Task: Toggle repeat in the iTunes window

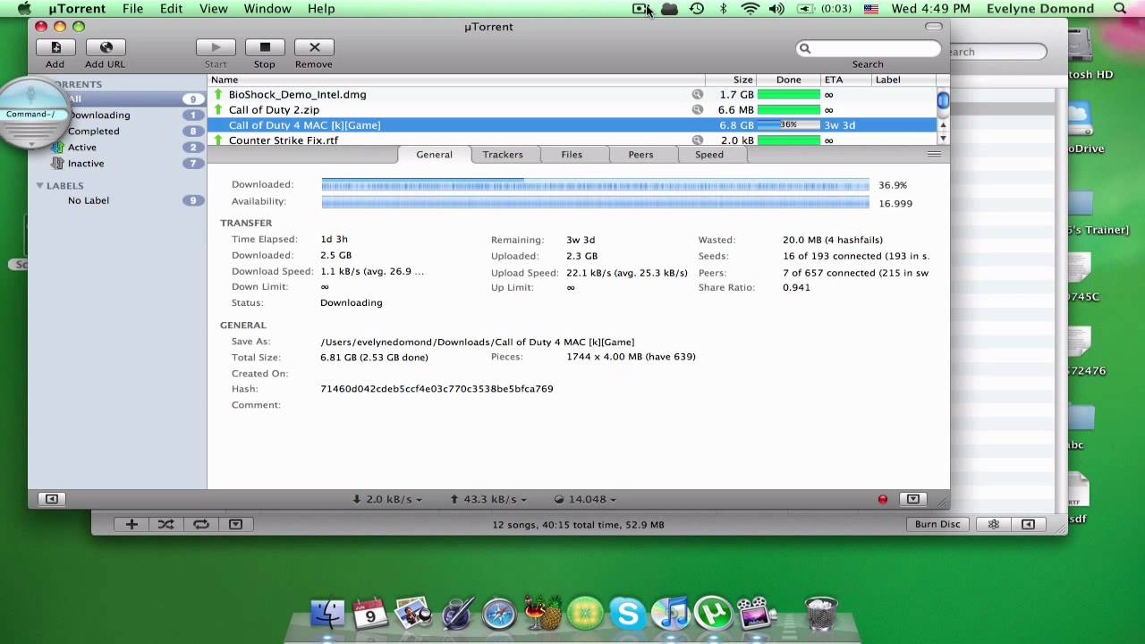Action: [201, 524]
